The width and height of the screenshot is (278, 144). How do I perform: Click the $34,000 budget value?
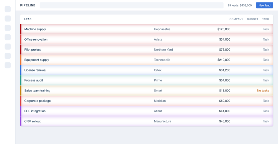tap(225, 39)
